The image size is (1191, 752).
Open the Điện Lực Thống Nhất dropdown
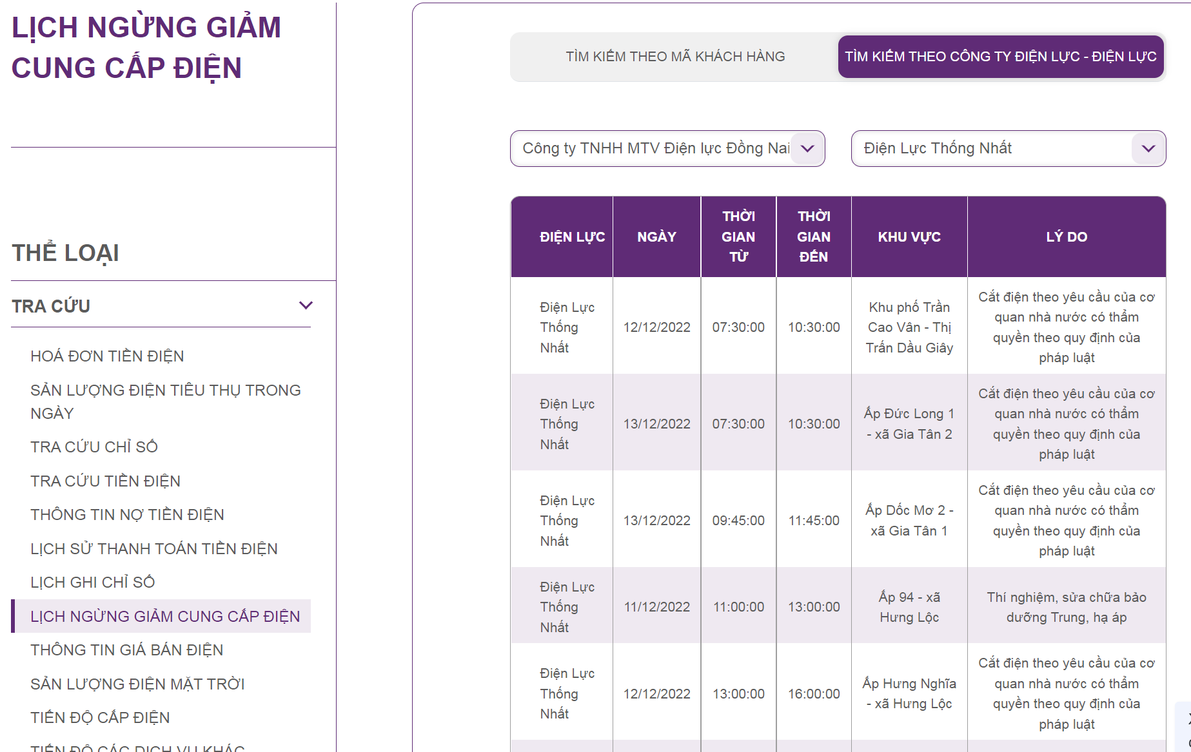pyautogui.click(x=1008, y=149)
